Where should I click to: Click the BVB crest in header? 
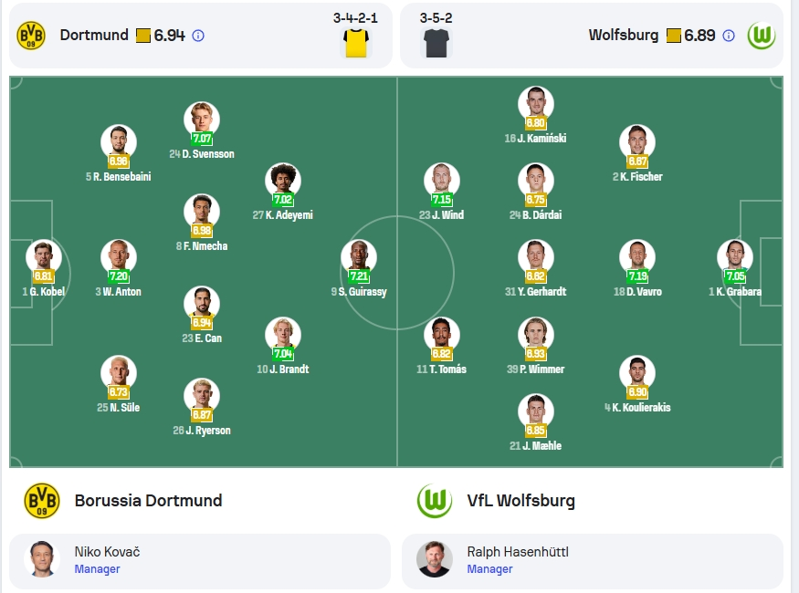pyautogui.click(x=31, y=35)
